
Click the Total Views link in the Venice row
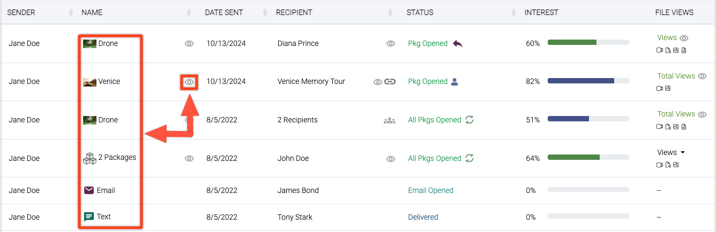[676, 76]
